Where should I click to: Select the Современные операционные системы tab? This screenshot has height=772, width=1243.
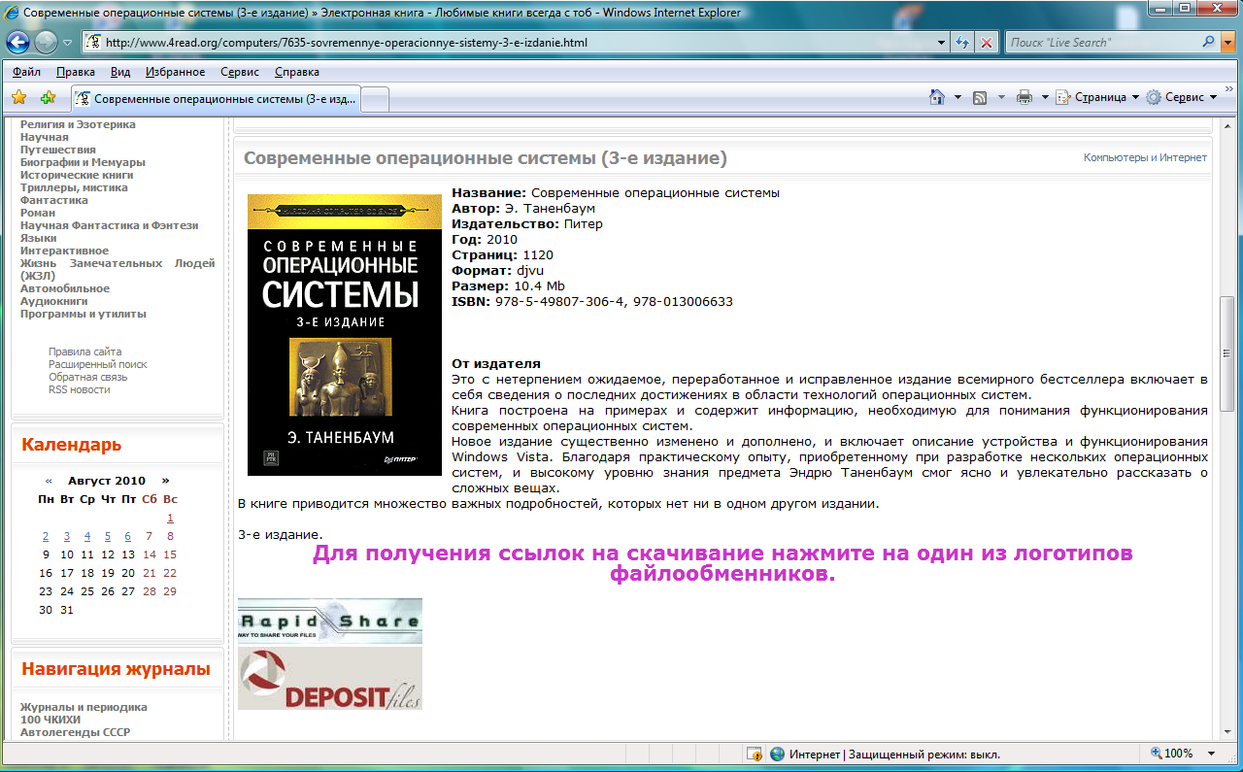point(215,99)
